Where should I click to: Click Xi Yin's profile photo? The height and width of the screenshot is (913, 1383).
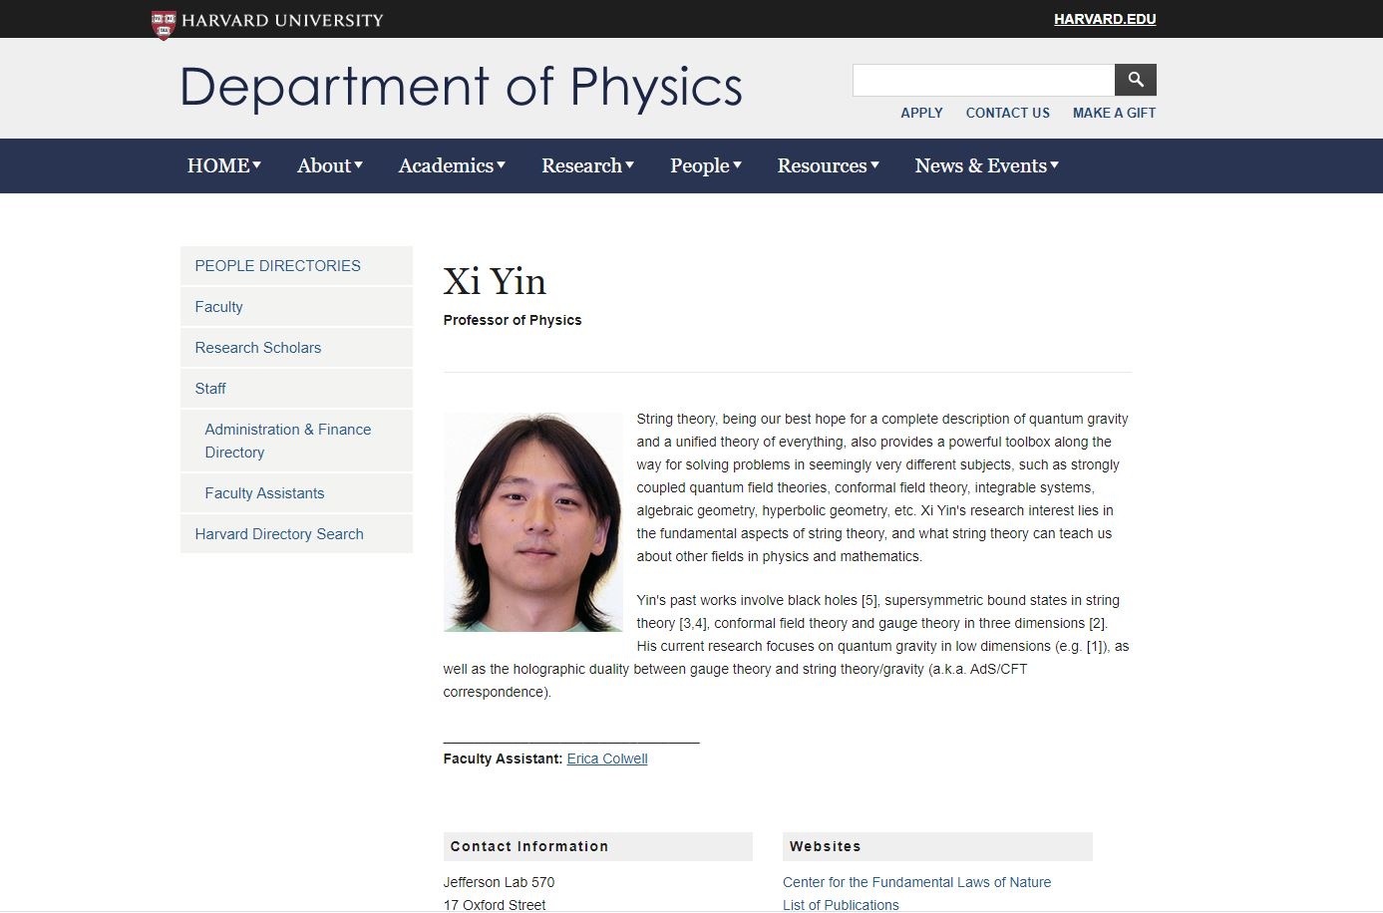pos(532,521)
